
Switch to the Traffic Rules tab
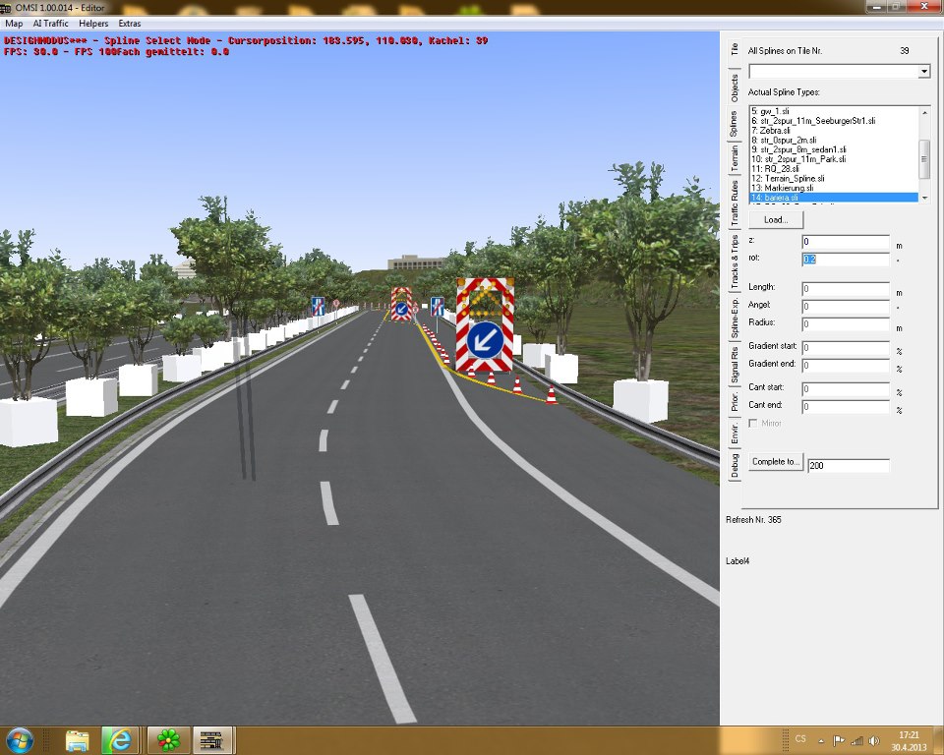[x=734, y=204]
